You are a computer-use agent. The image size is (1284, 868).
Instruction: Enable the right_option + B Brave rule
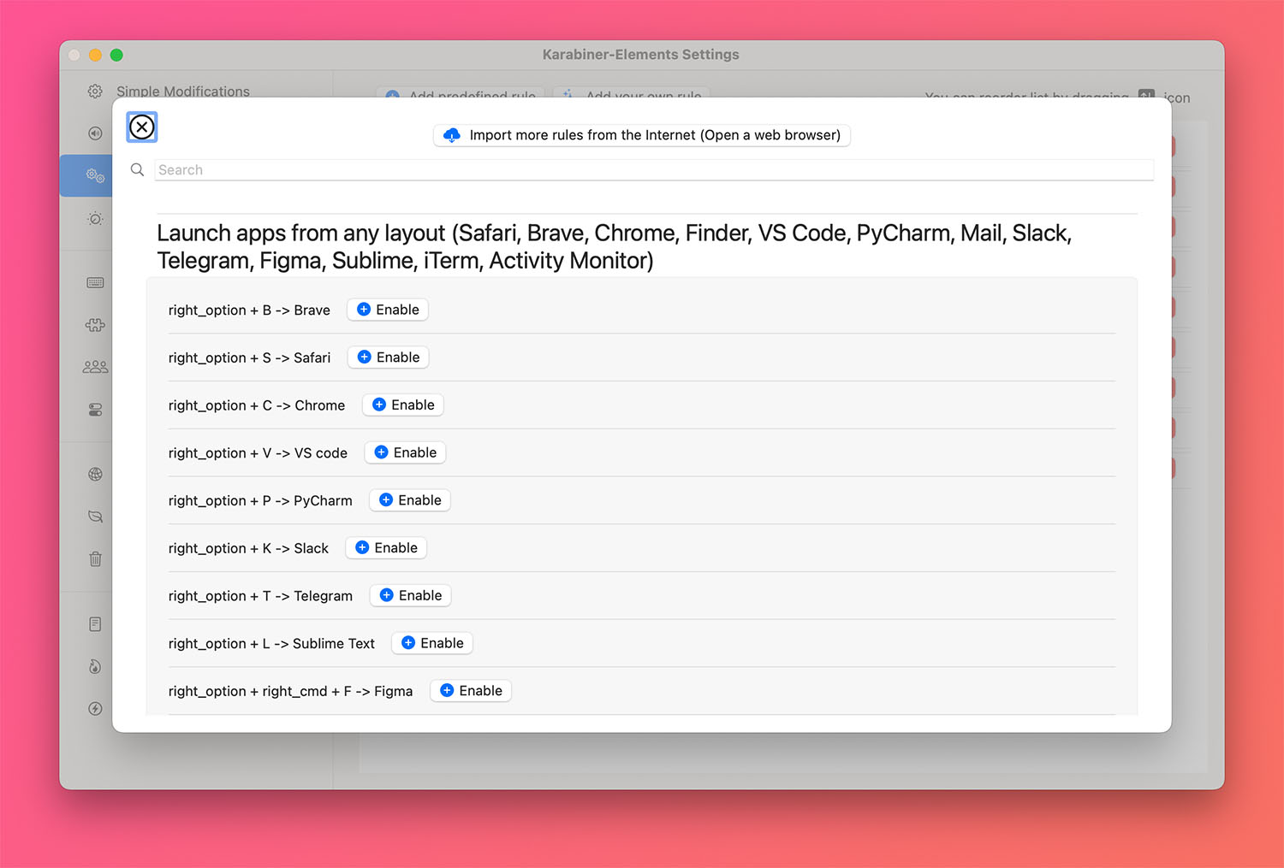[388, 310]
